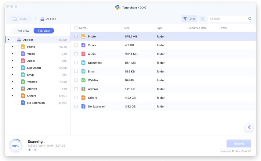Viewport: 261px width, 161px height.
Task: Expand the Document node in sidebar
Action: click(13, 68)
